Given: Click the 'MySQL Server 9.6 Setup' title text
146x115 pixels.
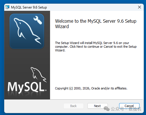Looking at the screenshot, I should 29,7.
